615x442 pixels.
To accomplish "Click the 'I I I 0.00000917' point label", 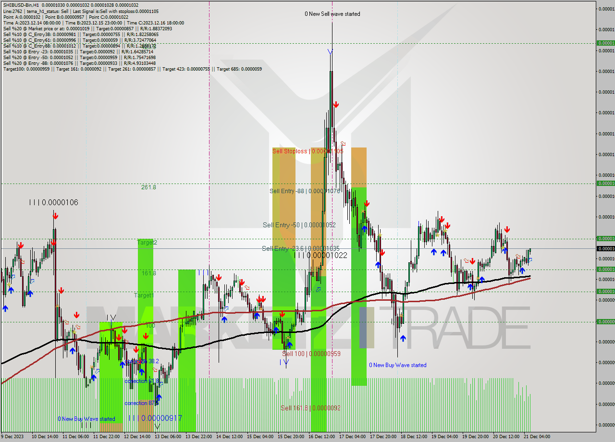I will 155,418.
